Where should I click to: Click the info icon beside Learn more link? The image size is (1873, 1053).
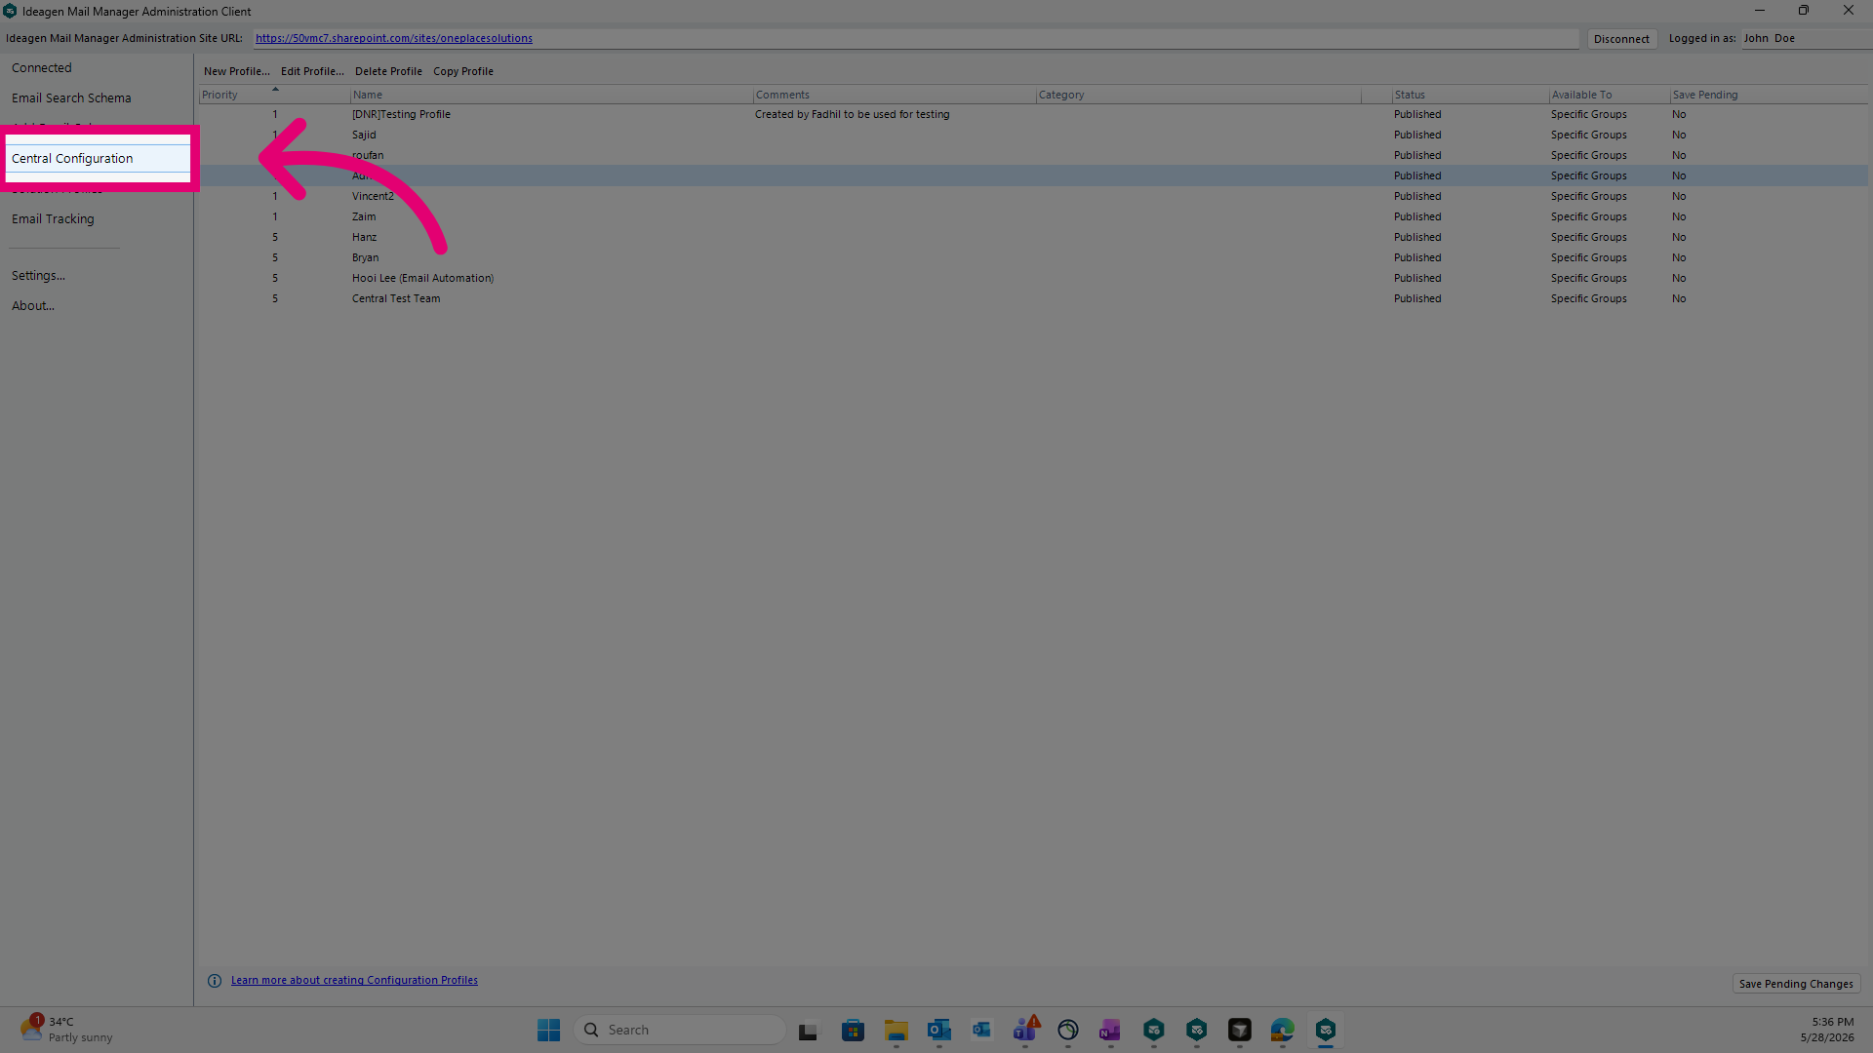215,981
